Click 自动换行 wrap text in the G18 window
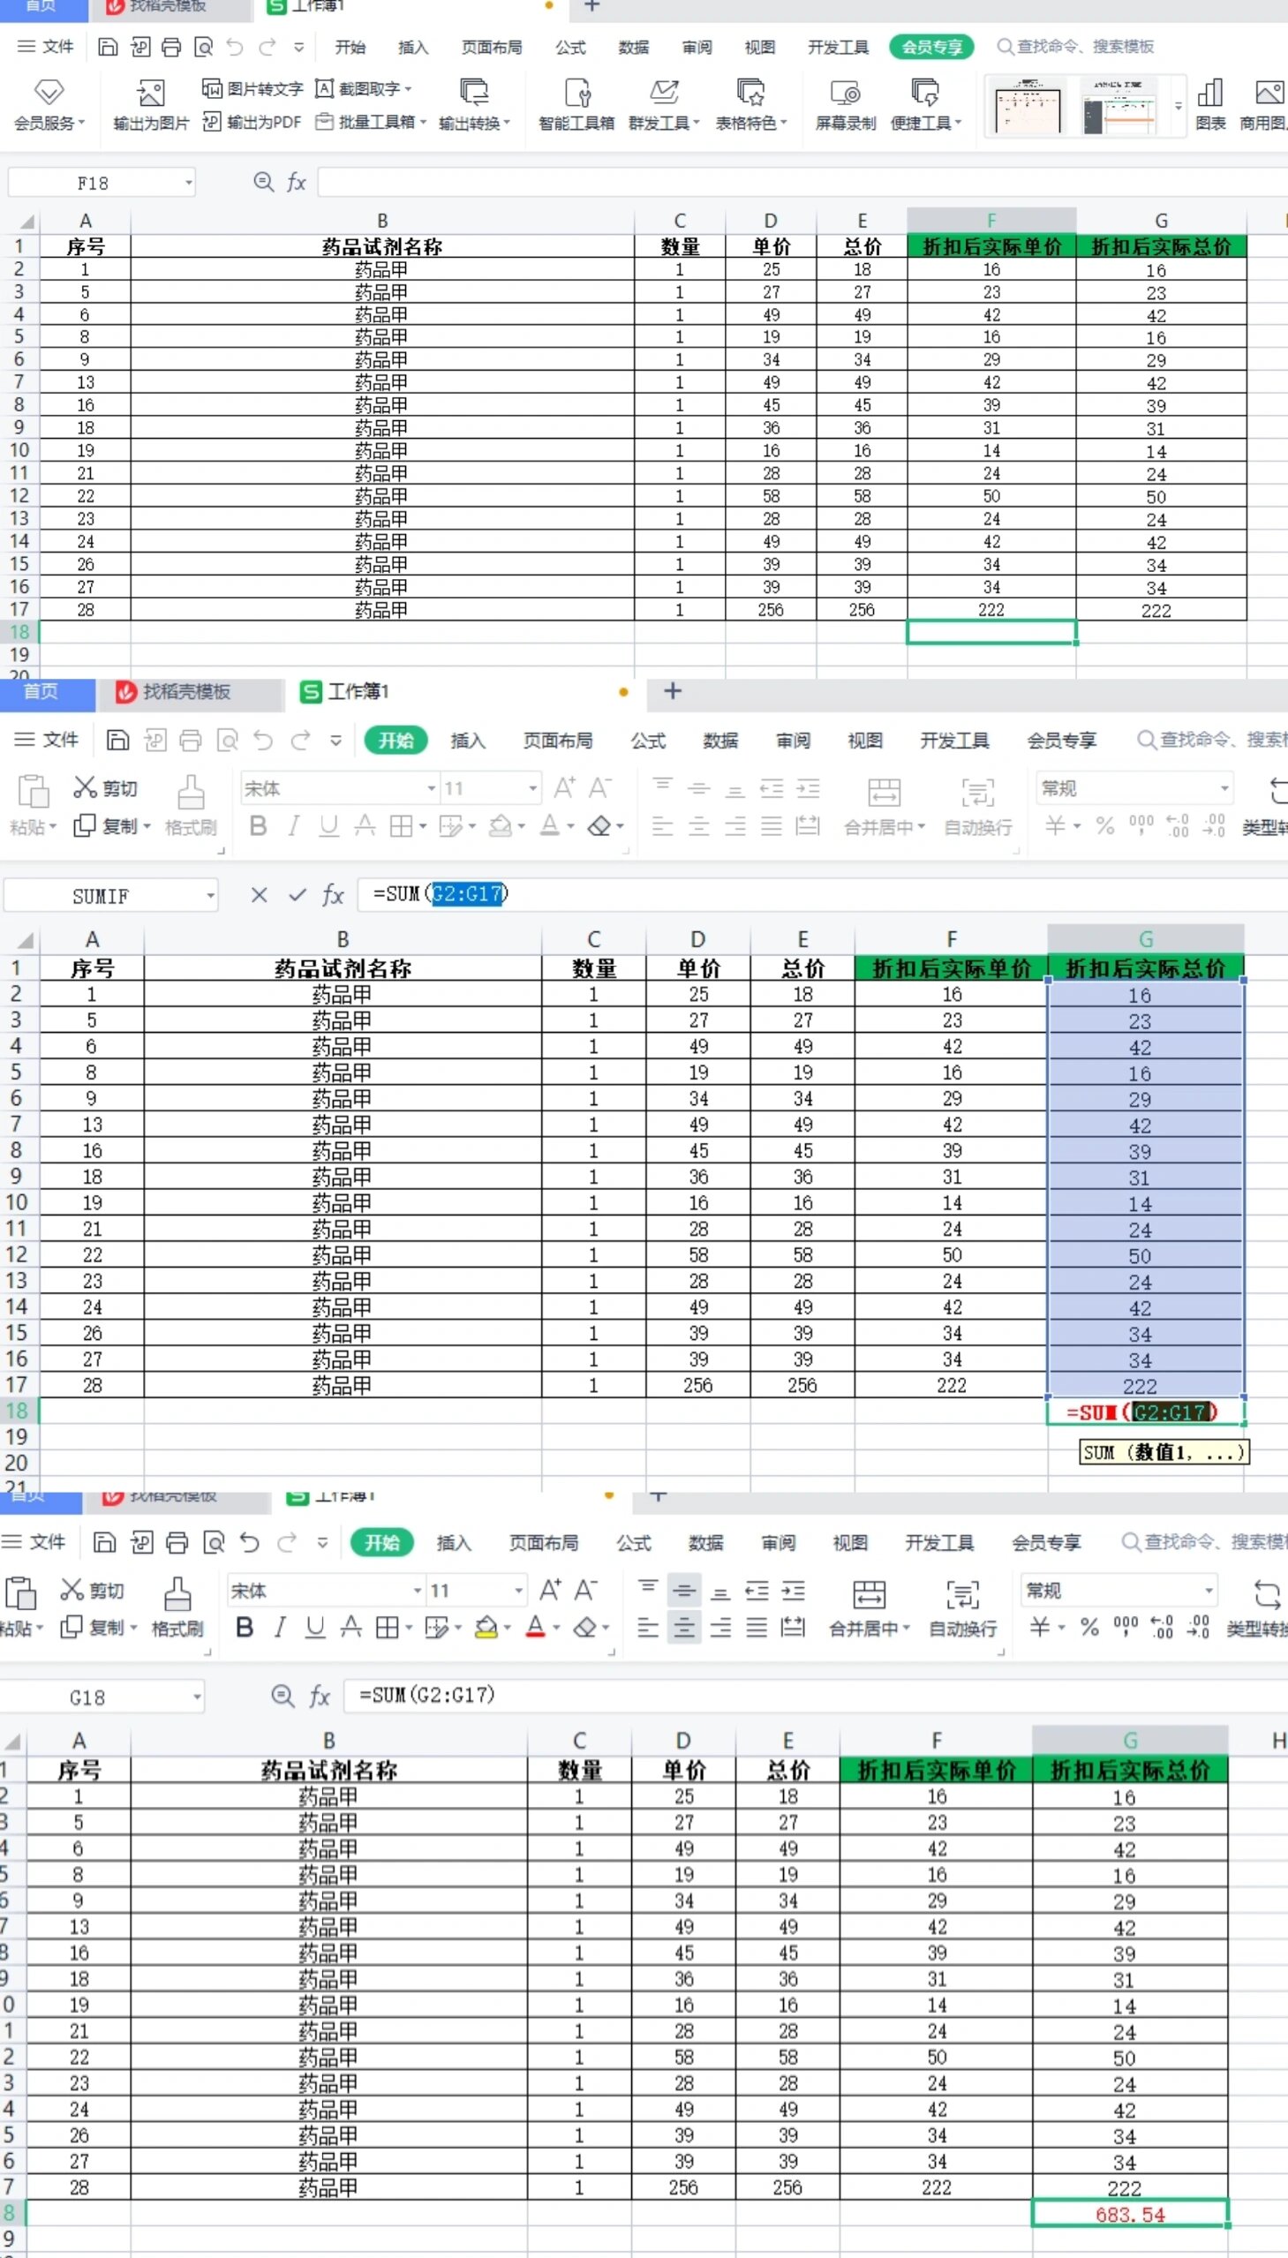Image resolution: width=1288 pixels, height=2258 pixels. 962,1607
